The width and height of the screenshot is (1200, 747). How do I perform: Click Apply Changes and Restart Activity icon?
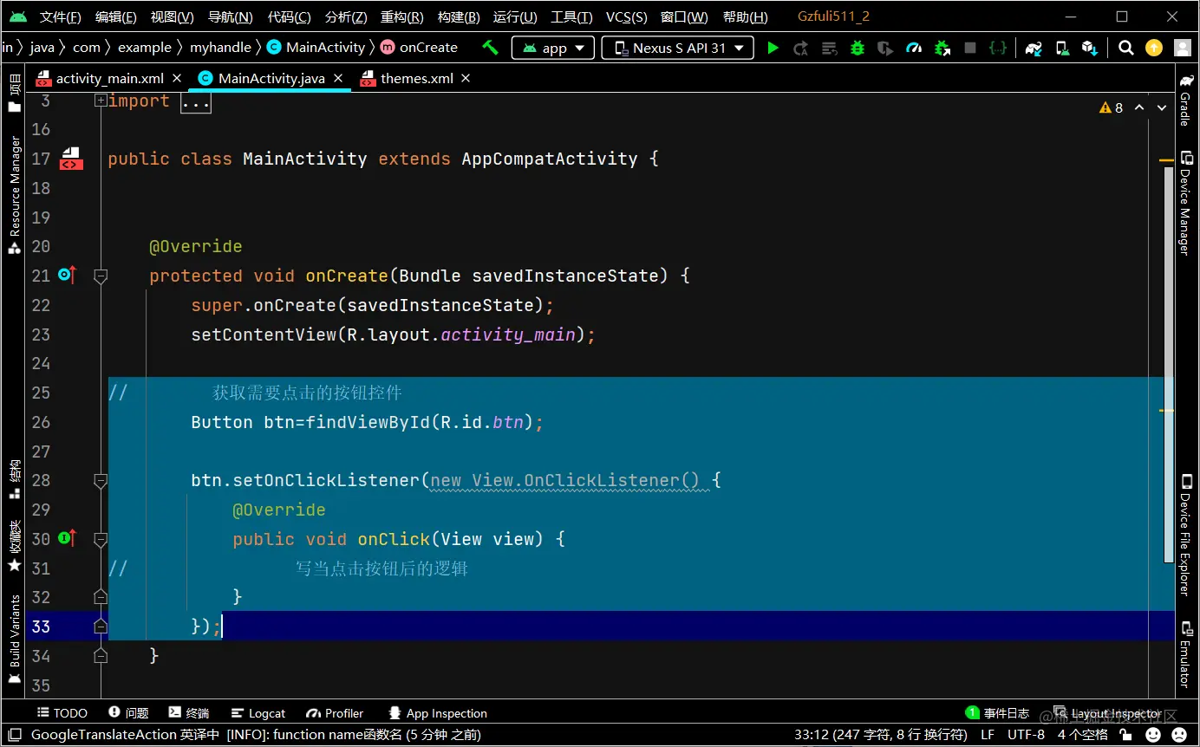coord(801,48)
